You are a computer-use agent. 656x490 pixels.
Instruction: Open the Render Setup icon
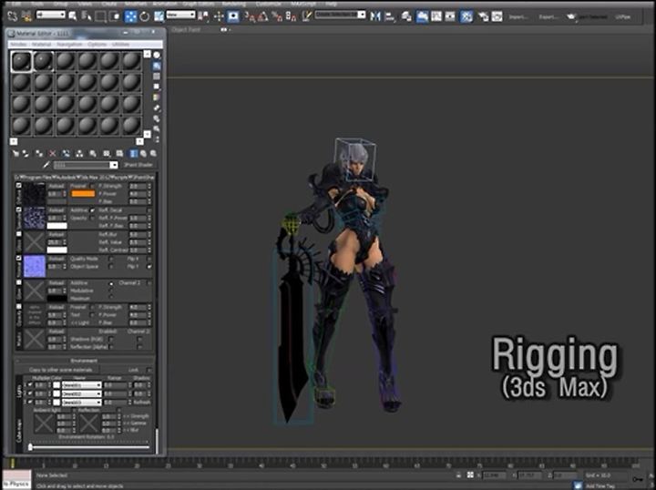[482, 16]
